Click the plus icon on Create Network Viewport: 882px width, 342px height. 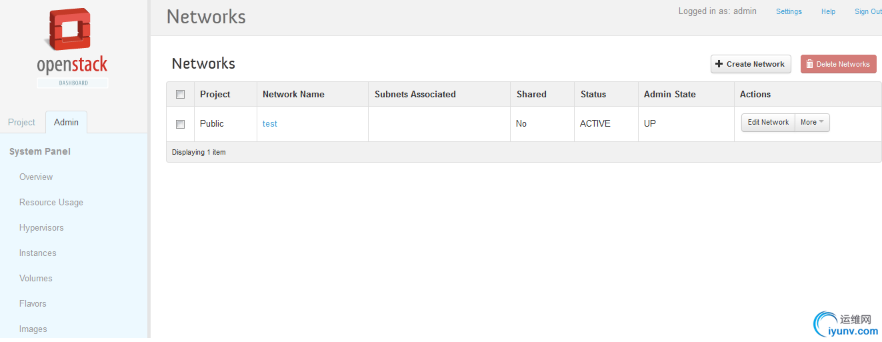coord(719,64)
